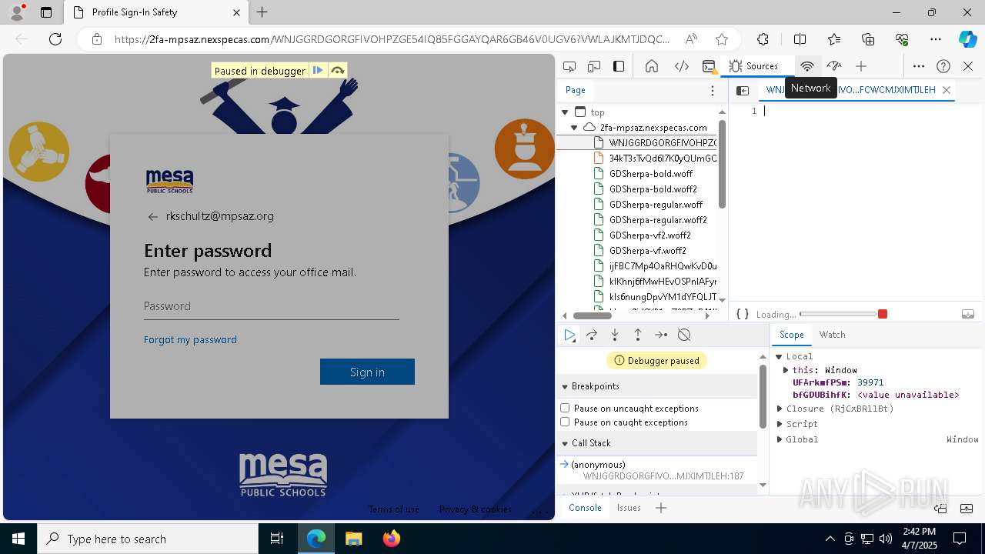Viewport: 985px width, 554px height.
Task: Deactivate breakpoints icon in debugger
Action: [x=684, y=335]
